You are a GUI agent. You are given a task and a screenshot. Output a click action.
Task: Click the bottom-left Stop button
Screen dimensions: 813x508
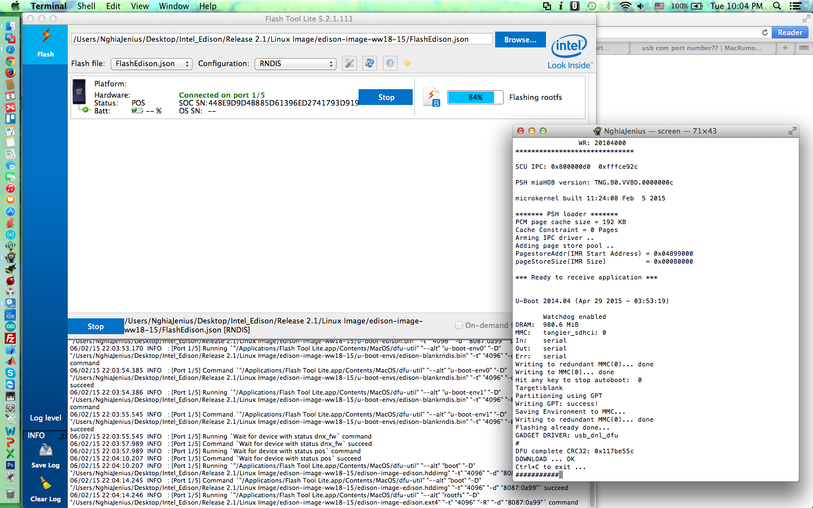(96, 326)
